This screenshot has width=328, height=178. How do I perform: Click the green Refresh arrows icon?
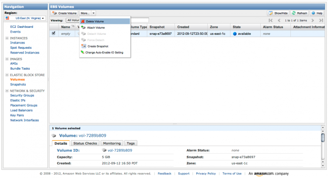pyautogui.click(x=294, y=13)
